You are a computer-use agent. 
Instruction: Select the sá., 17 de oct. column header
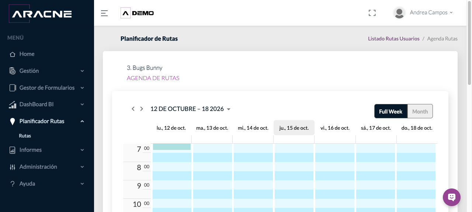point(376,128)
